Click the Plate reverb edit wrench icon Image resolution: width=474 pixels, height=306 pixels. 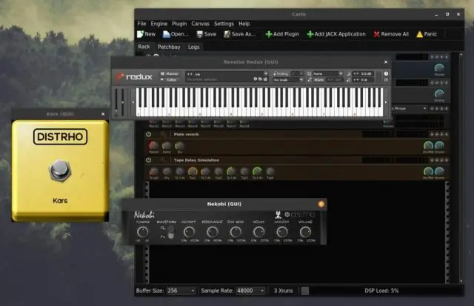pyautogui.click(x=164, y=134)
